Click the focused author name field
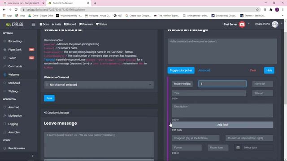287x161 pixels. 222,84
